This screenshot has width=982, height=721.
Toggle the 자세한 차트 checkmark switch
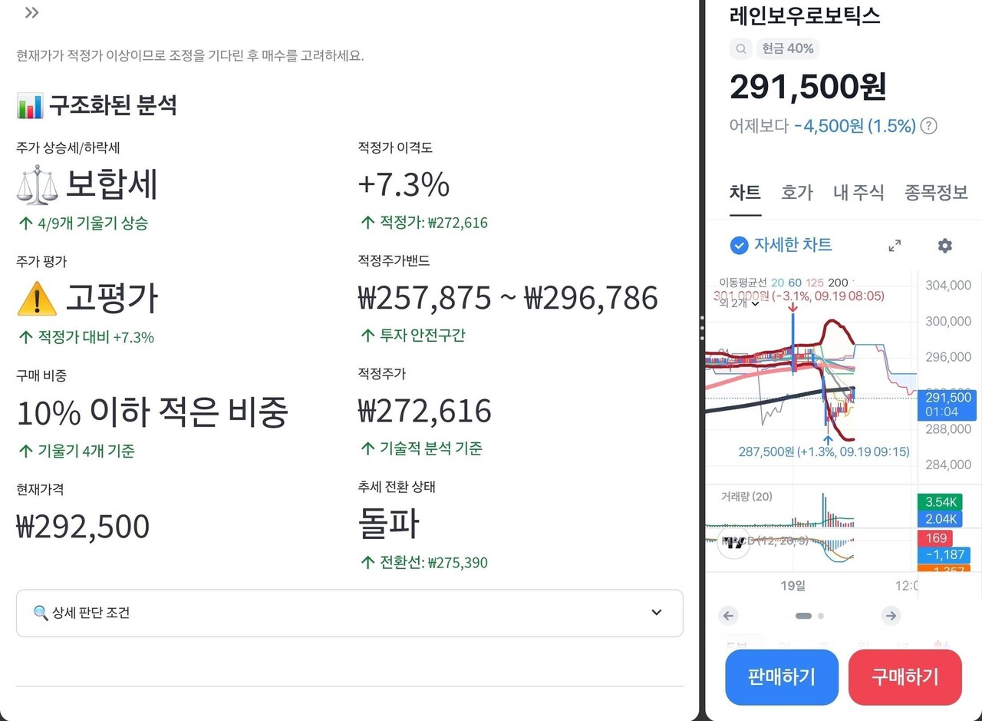[x=740, y=245]
